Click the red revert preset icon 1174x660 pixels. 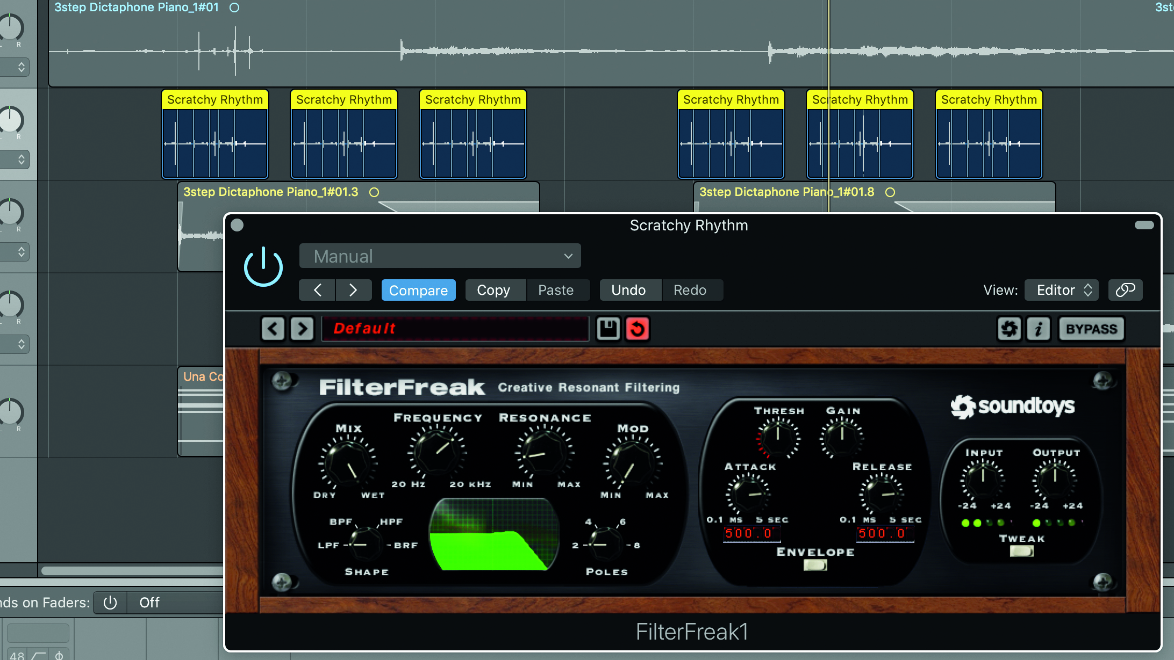point(638,328)
